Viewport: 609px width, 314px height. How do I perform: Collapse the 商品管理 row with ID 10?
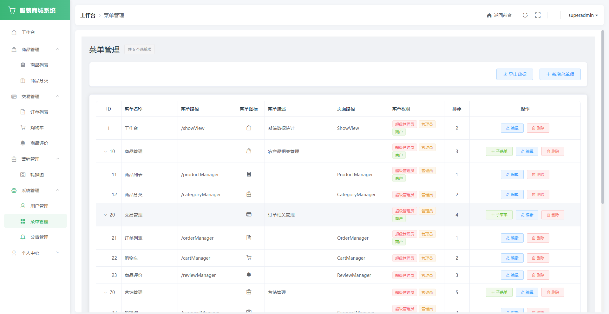(106, 151)
